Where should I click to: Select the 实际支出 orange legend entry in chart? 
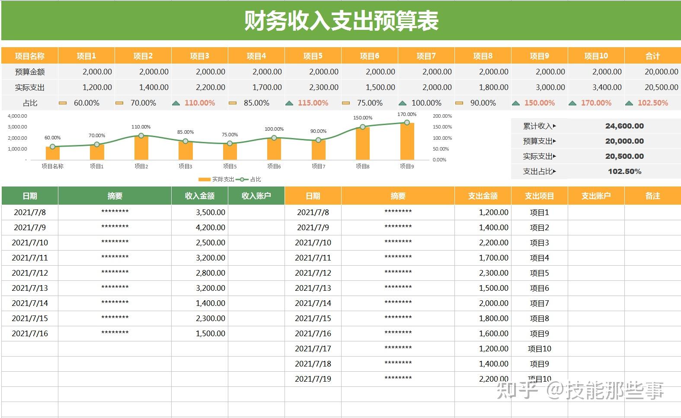pyautogui.click(x=216, y=179)
